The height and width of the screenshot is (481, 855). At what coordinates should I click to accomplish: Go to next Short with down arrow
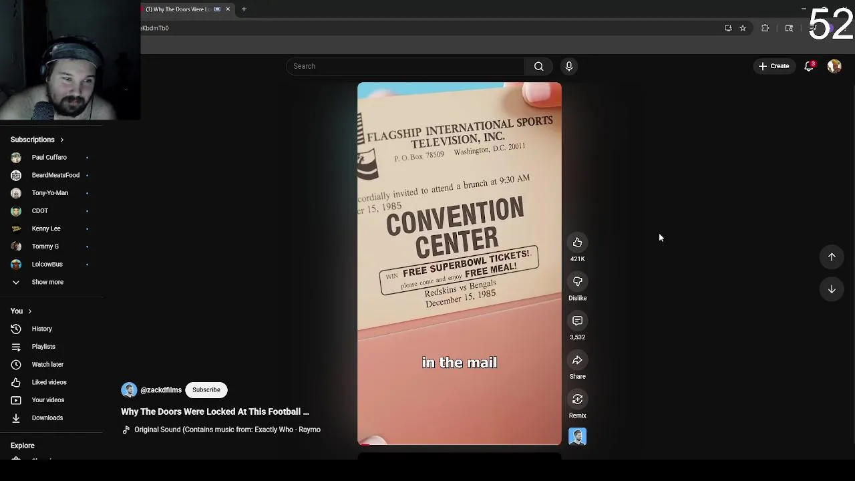click(x=832, y=289)
